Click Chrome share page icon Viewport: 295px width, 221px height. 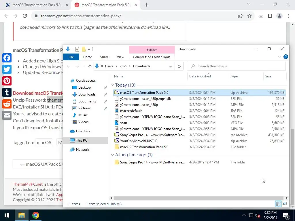tap(240, 16)
